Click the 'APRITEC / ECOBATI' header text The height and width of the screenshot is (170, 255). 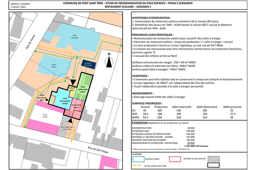point(20,4)
